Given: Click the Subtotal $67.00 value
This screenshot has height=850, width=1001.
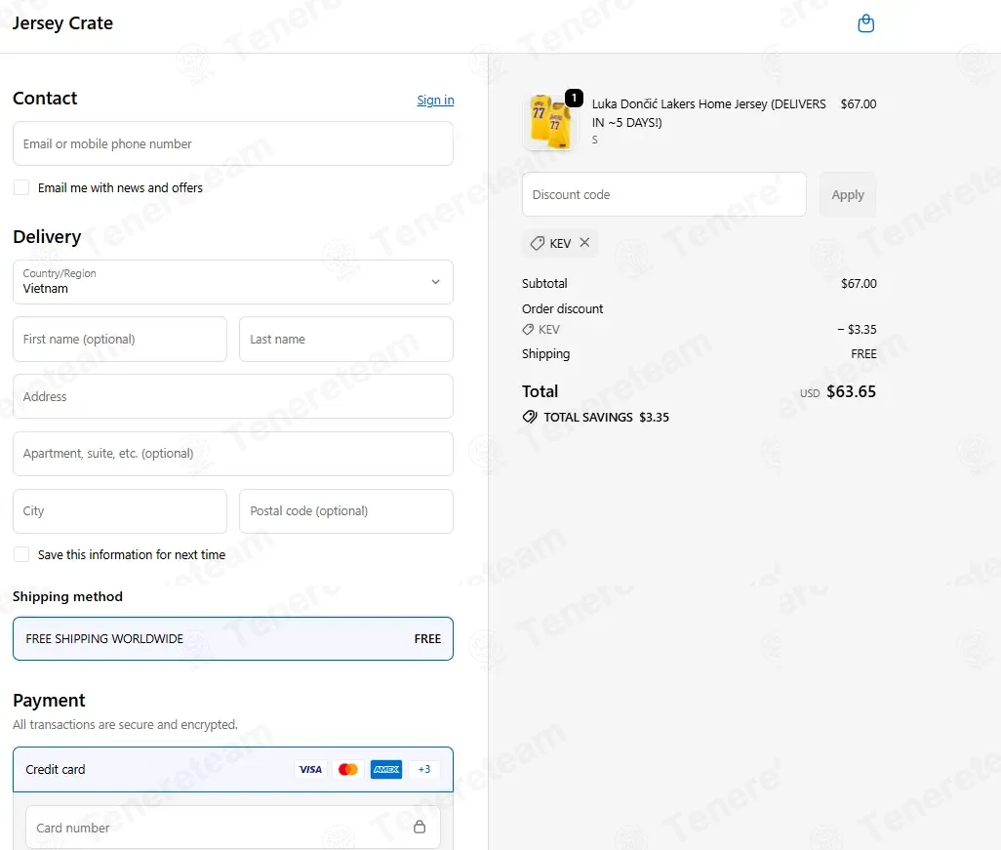Looking at the screenshot, I should point(859,284).
